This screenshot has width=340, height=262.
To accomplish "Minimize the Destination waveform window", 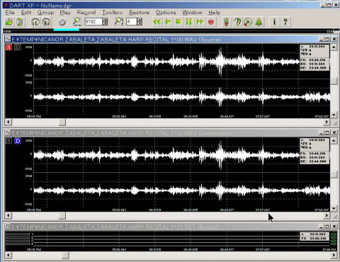I will tap(321, 132).
